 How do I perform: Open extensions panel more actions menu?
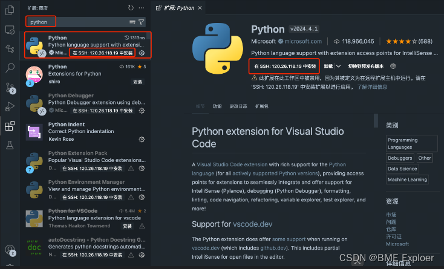point(142,8)
